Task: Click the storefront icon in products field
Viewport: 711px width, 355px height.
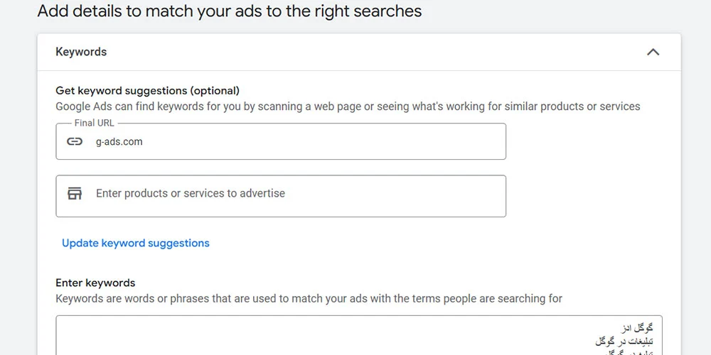Action: coord(75,193)
